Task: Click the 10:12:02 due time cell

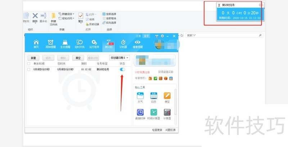Action: [86, 69]
